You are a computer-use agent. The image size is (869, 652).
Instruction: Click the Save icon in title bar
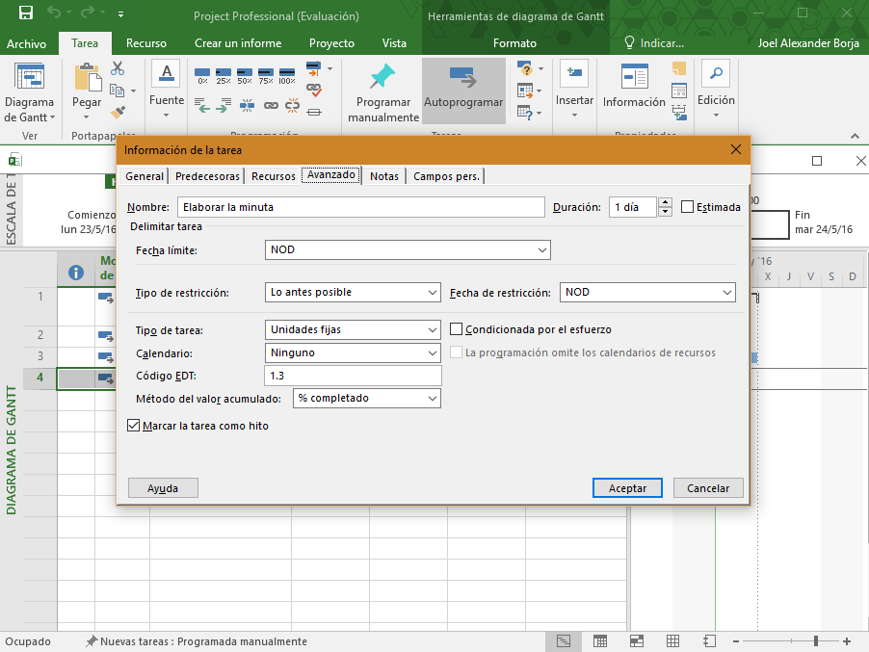pyautogui.click(x=26, y=14)
